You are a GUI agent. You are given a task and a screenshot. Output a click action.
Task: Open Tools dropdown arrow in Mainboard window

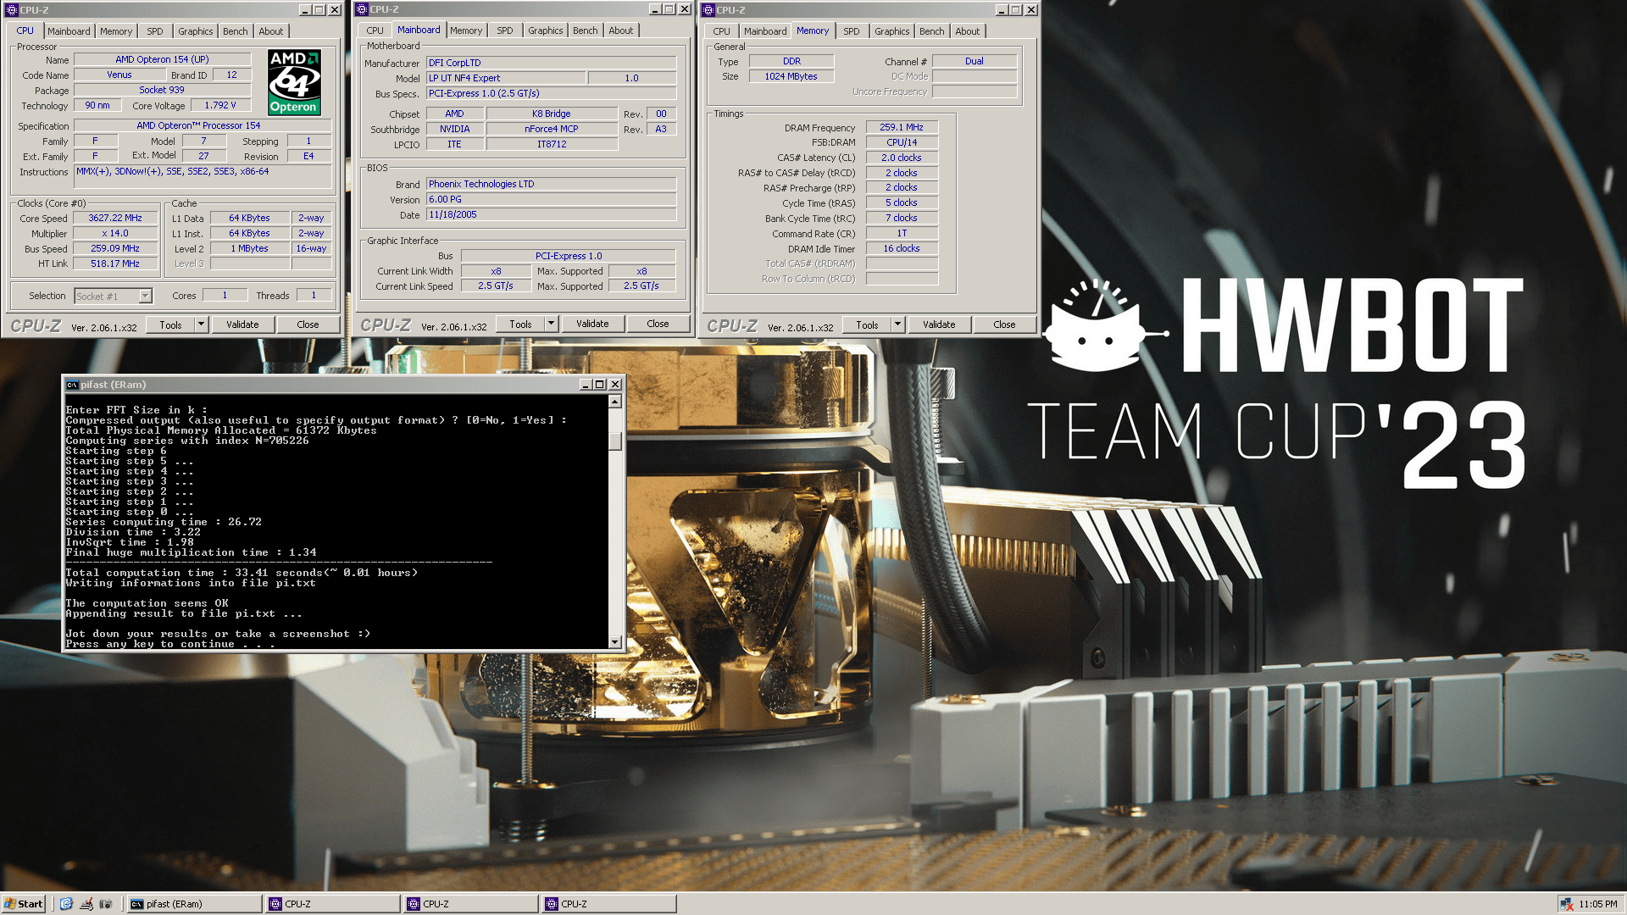(x=551, y=324)
